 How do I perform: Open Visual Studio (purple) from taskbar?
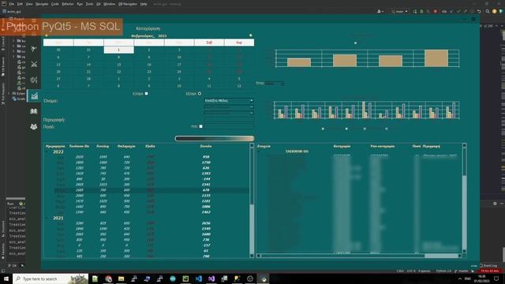pyautogui.click(x=211, y=278)
